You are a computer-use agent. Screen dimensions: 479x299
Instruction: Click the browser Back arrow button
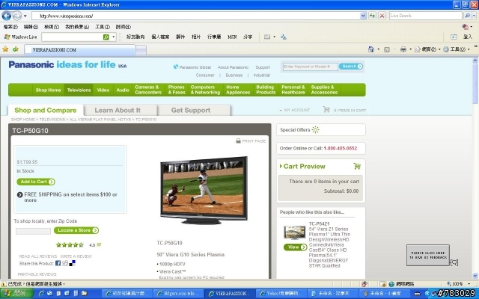(x=7, y=16)
